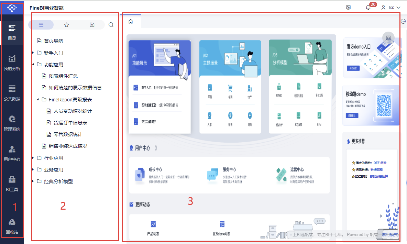Image resolution: width=407 pixels, height=244 pixels.
Task: Open the 运营中心 card
Action: coord(295,175)
